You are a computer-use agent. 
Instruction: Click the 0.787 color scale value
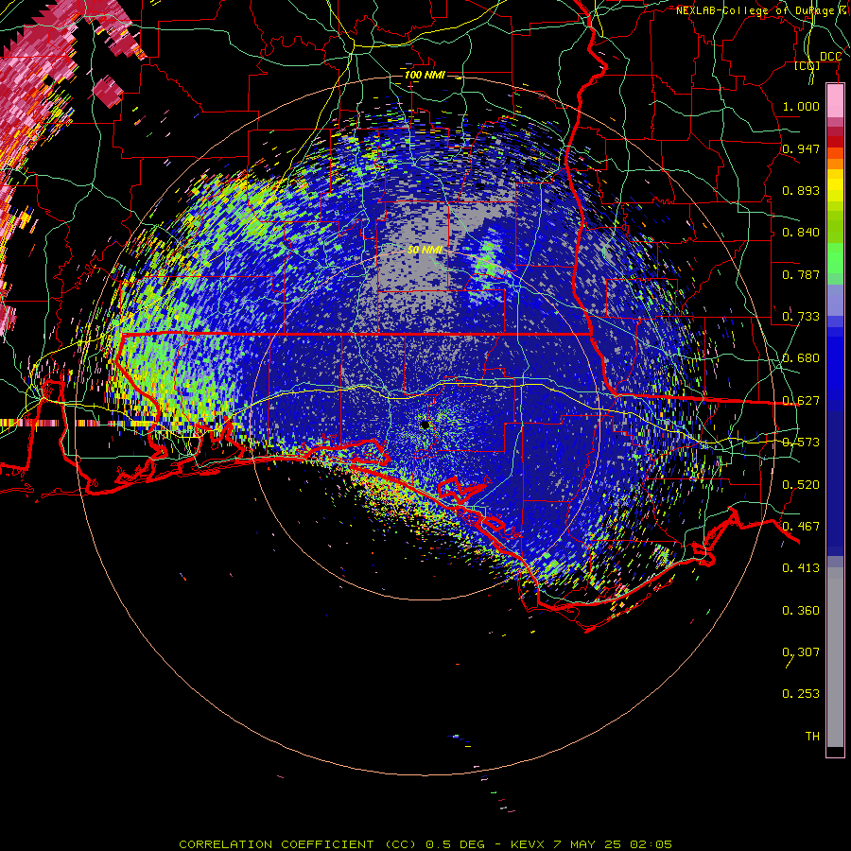tap(801, 274)
